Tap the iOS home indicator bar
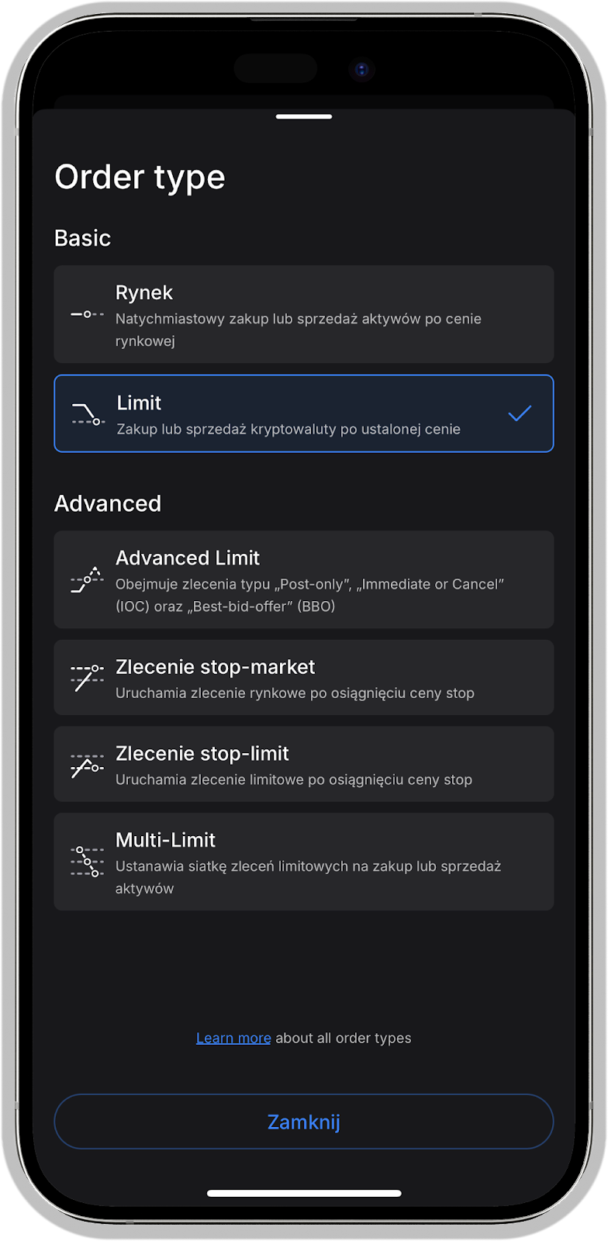The height and width of the screenshot is (1241, 608). point(304,1193)
